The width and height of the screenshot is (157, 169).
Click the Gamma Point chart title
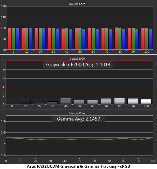pos(77,113)
